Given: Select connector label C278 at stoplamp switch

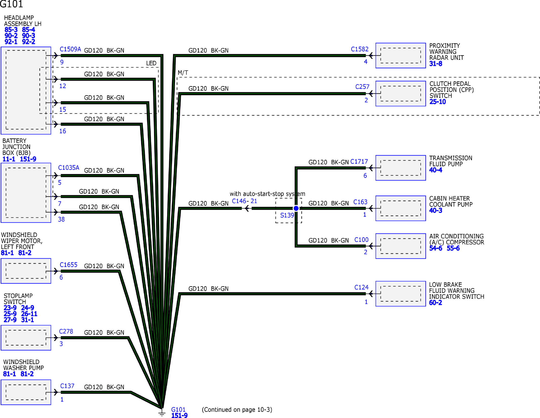Looking at the screenshot, I should point(66,331).
